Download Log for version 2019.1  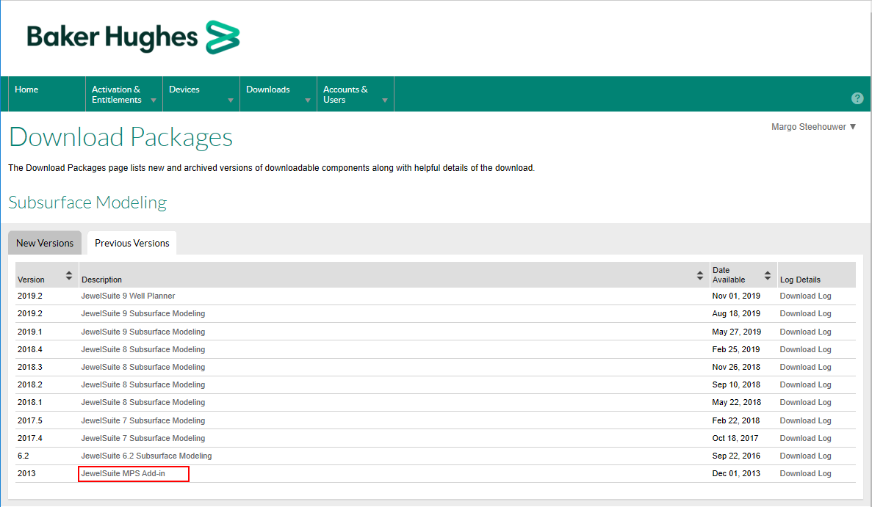(x=805, y=332)
